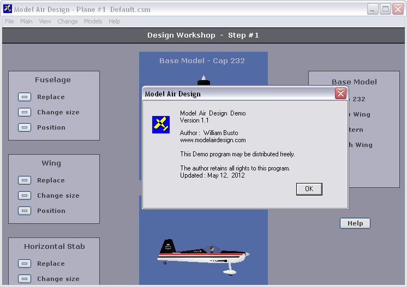The image size is (407, 287).
Task: Click Horizontal Stab Change size button icon
Action: click(25, 279)
